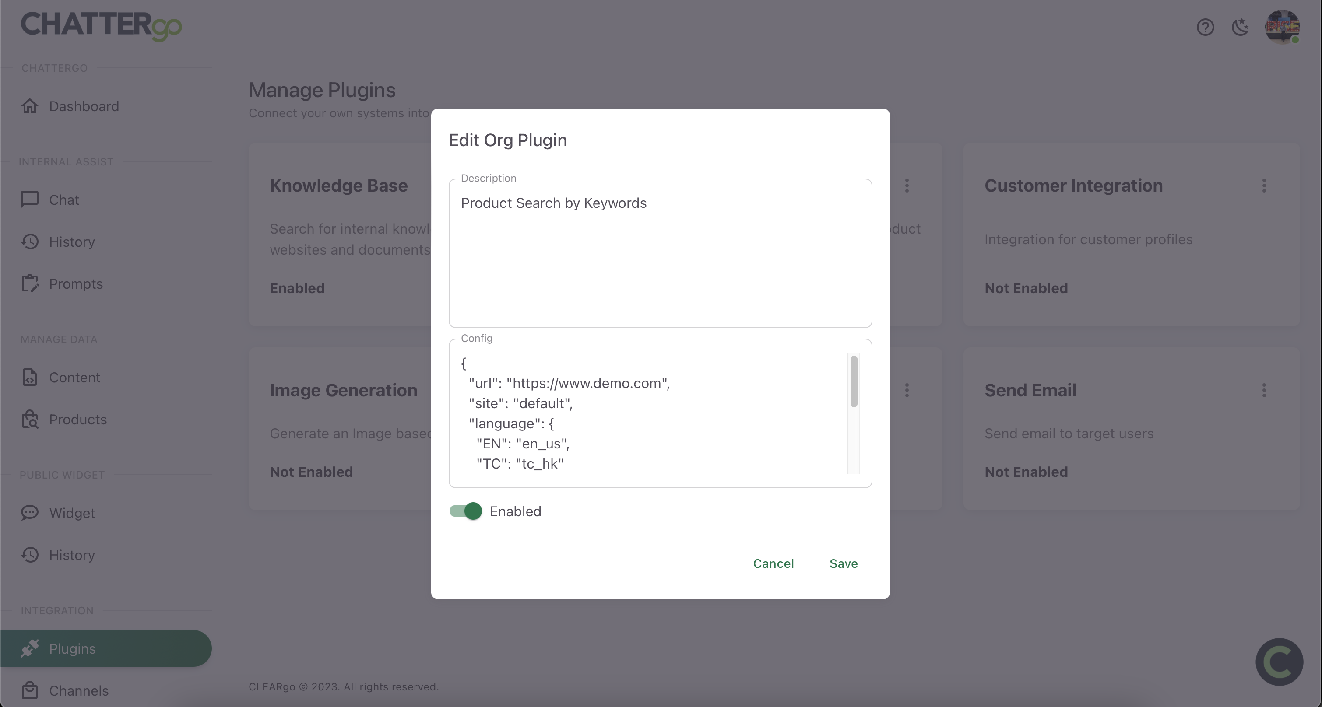Click the Chat bubble icon in sidebar
The width and height of the screenshot is (1322, 707).
click(30, 199)
